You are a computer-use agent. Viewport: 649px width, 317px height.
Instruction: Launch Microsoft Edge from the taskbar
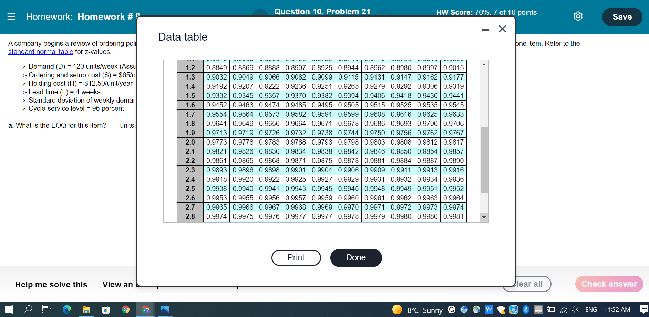[67, 309]
